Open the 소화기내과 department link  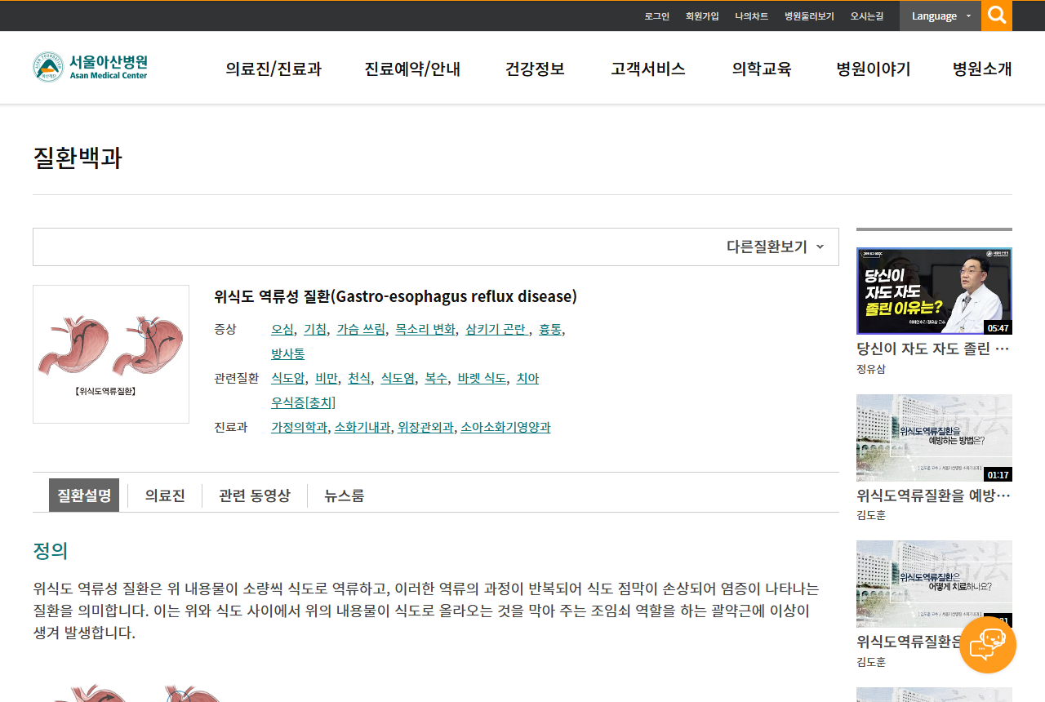(x=362, y=427)
